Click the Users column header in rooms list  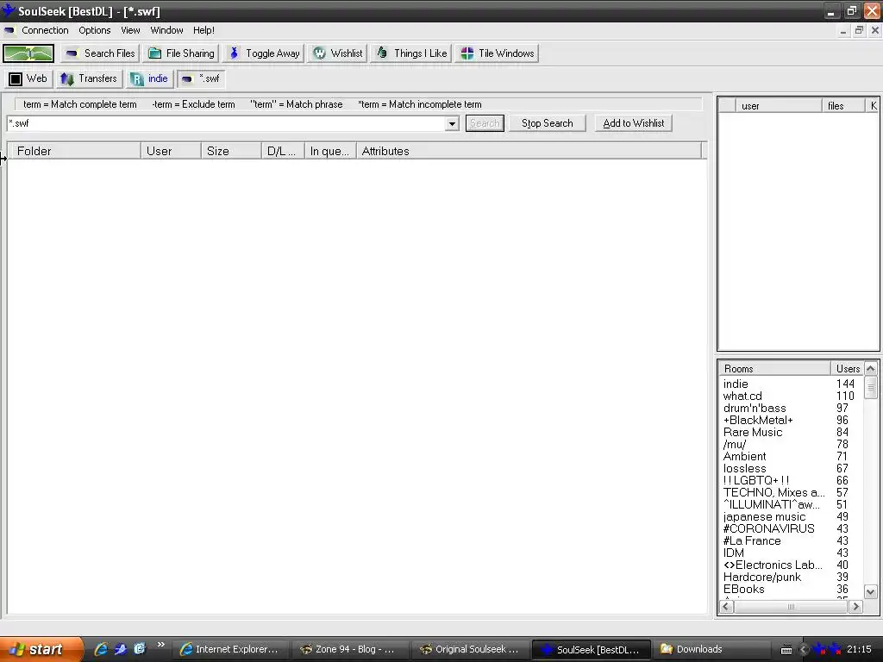(x=847, y=369)
